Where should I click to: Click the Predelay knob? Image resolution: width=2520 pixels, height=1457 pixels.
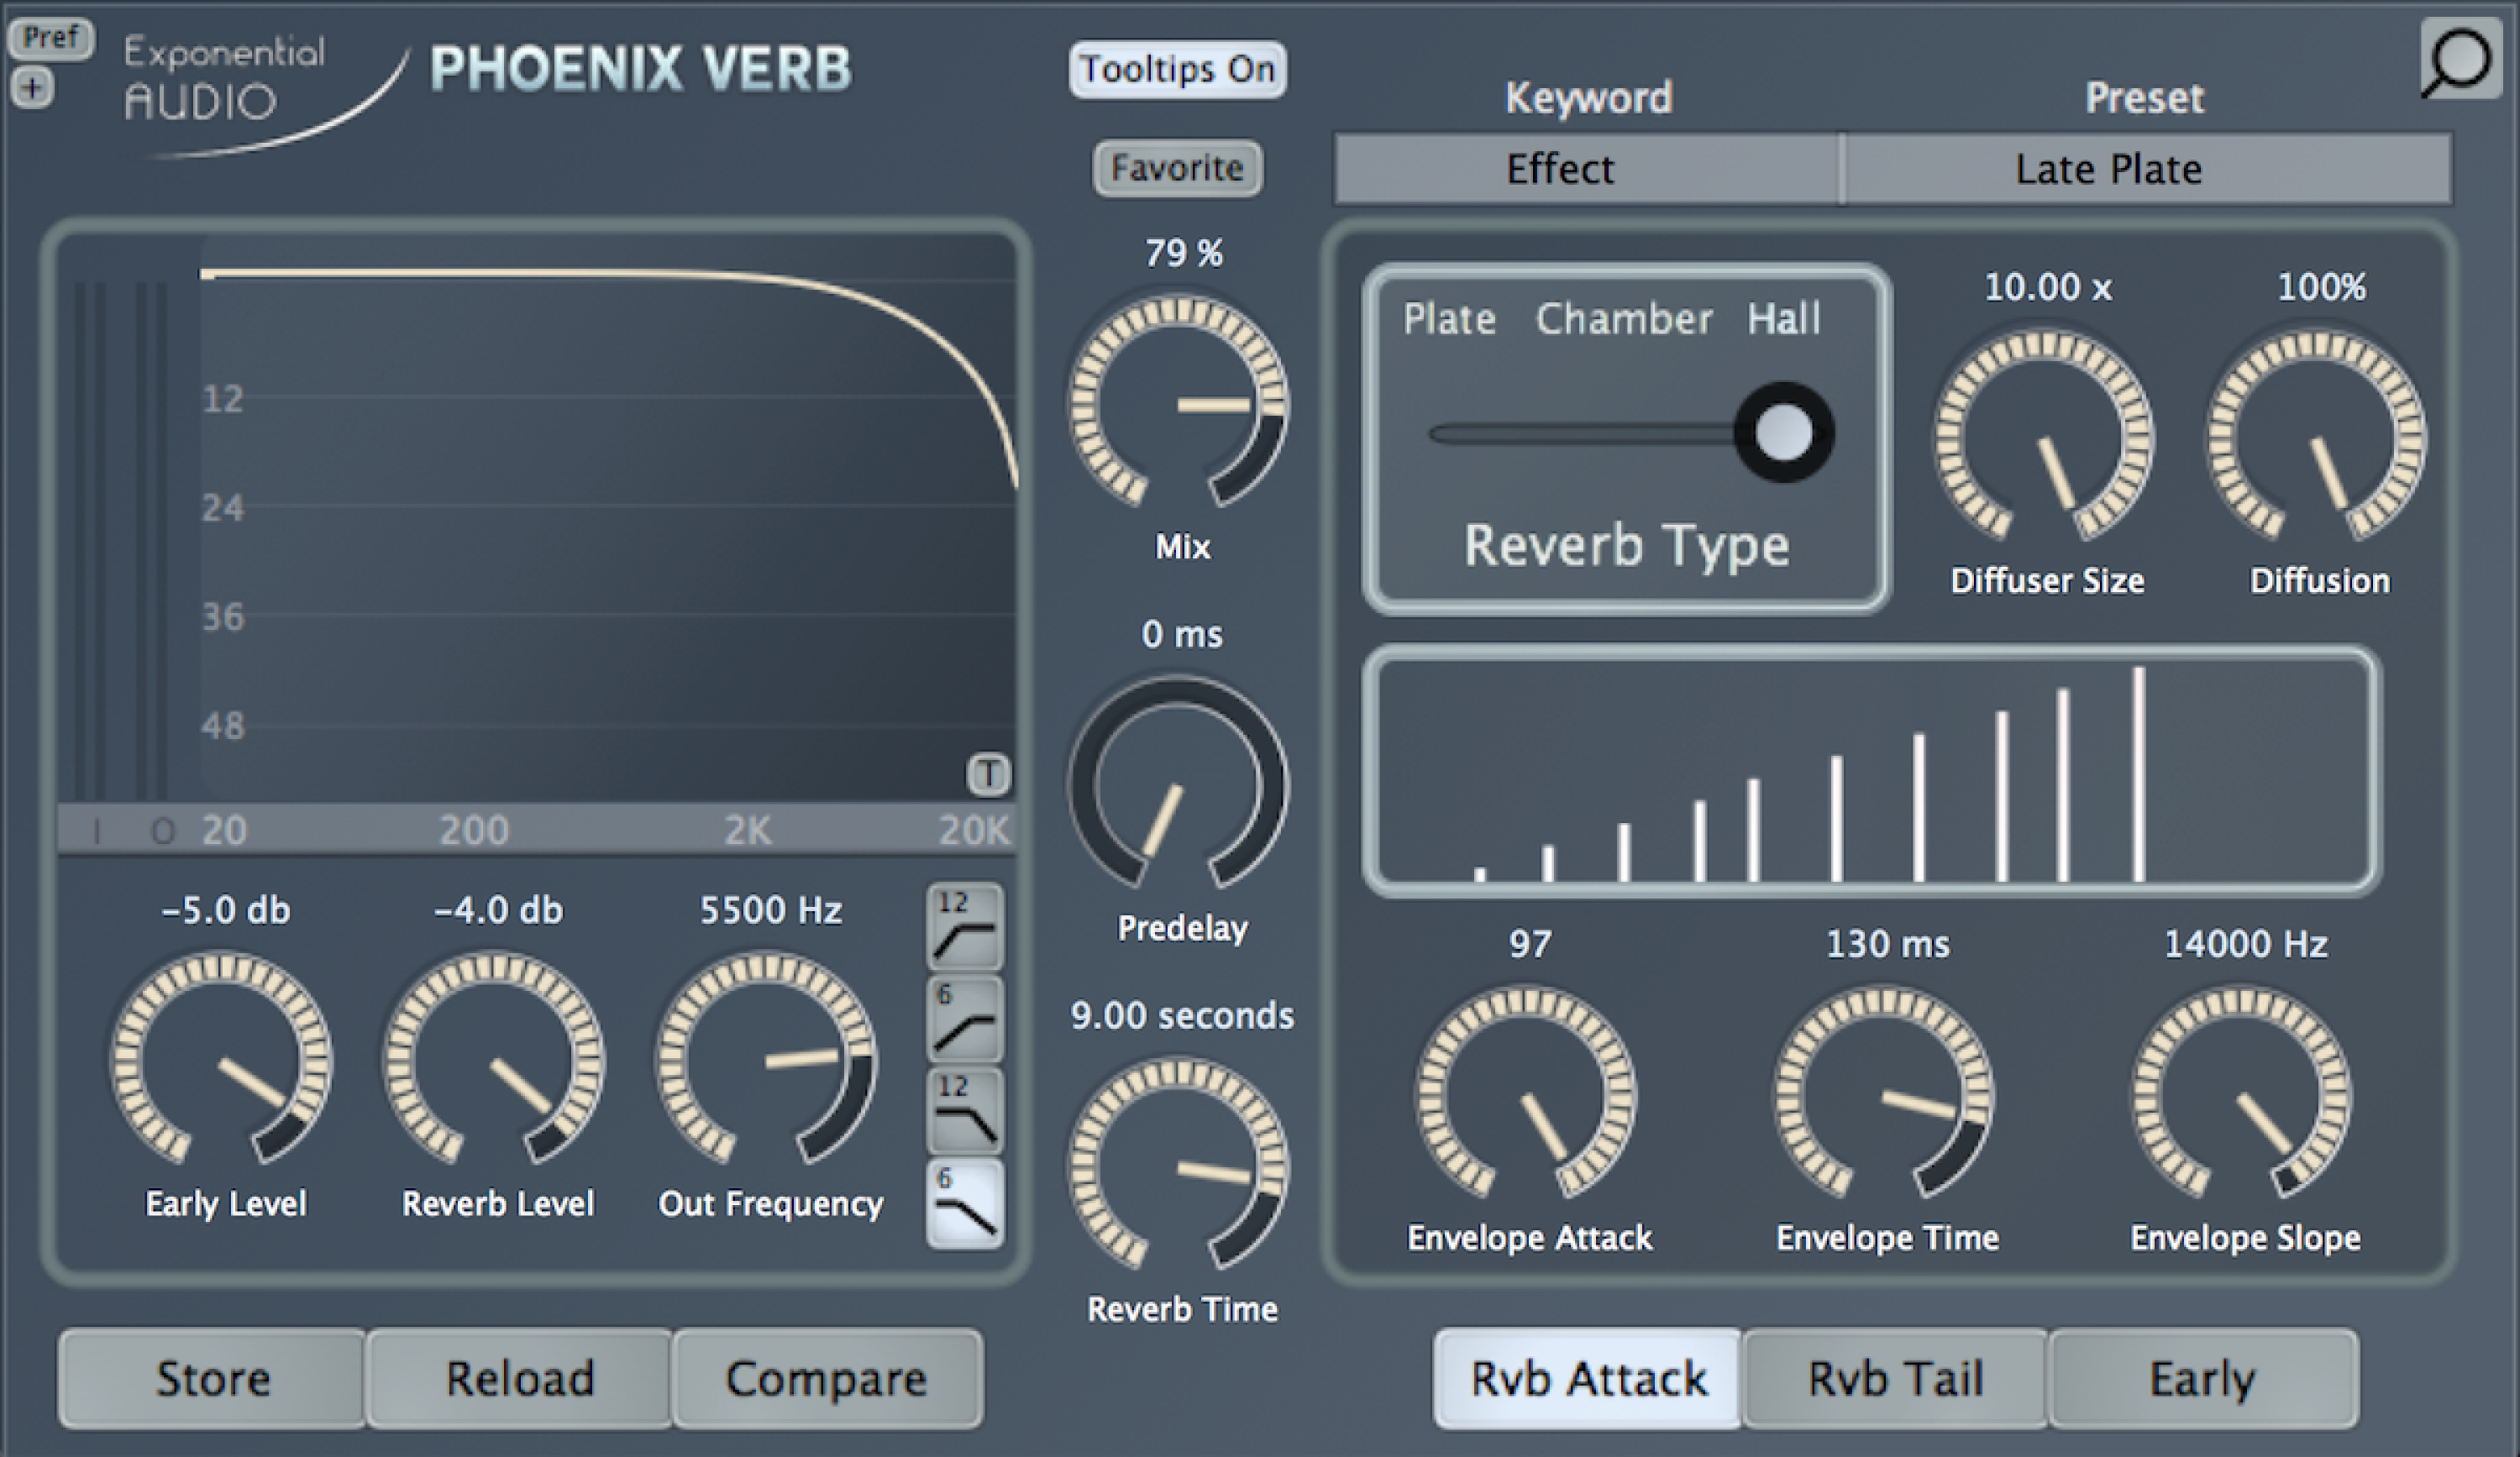point(1179,784)
